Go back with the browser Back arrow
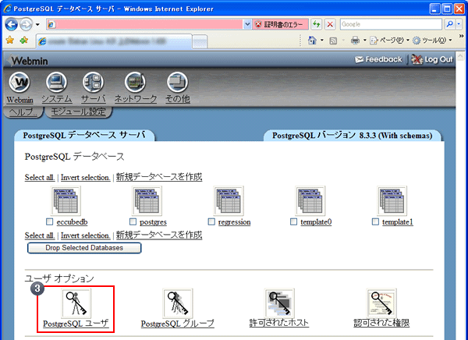The image size is (468, 340). (12, 24)
